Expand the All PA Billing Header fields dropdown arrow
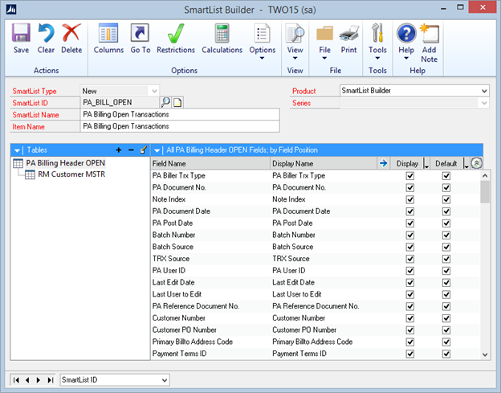 [x=157, y=150]
